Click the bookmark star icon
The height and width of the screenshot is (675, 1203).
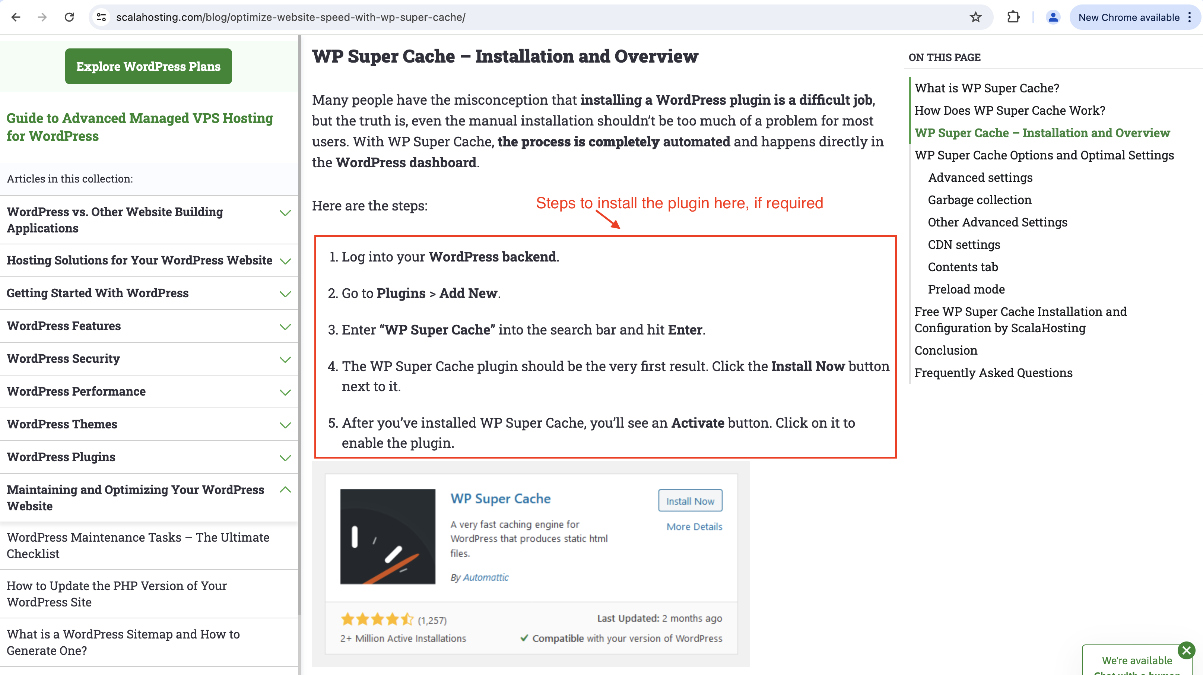pyautogui.click(x=975, y=16)
